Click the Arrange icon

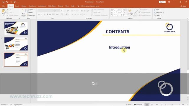tap(130, 11)
